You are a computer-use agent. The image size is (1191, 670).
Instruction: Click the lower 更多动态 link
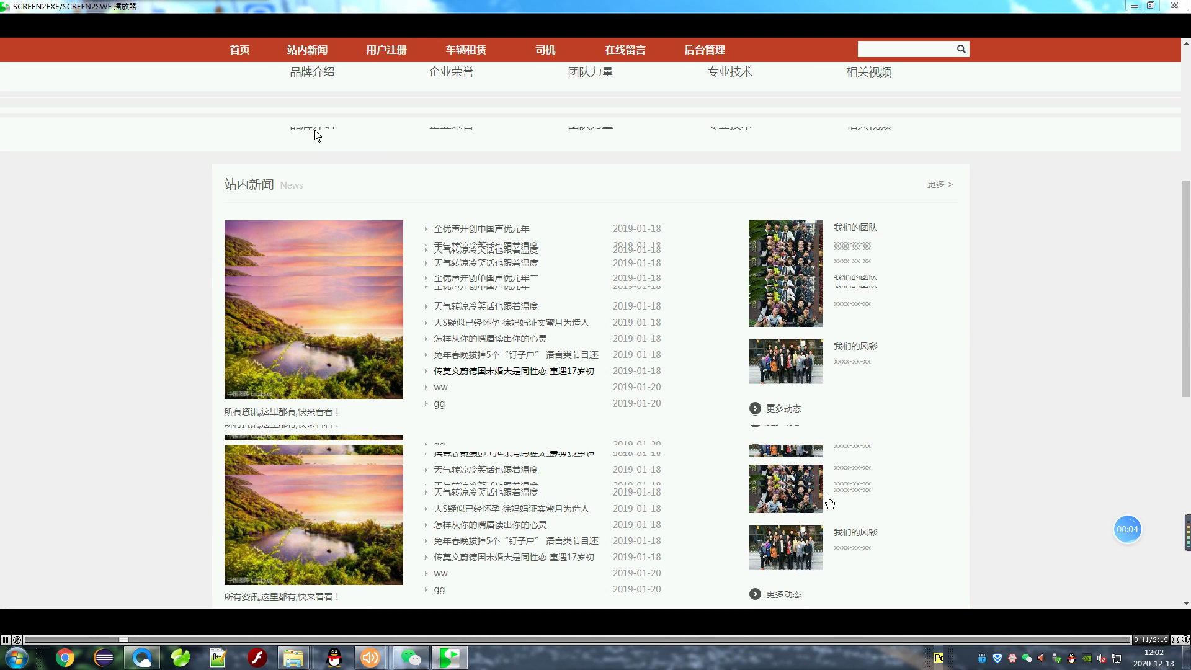783,594
